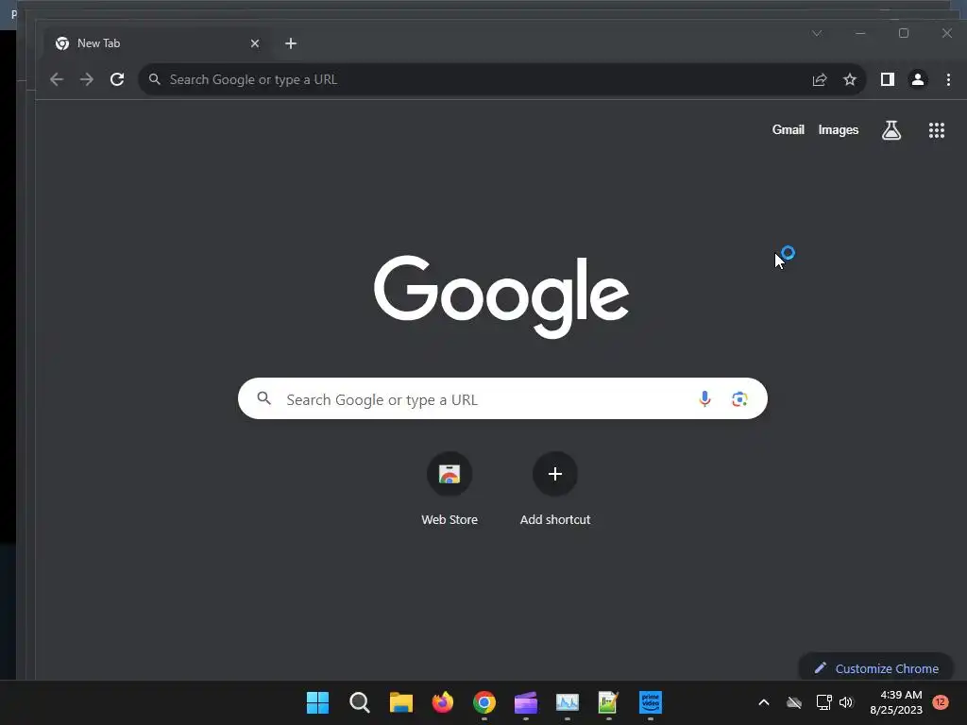Open the Windows Start menu

click(x=317, y=702)
